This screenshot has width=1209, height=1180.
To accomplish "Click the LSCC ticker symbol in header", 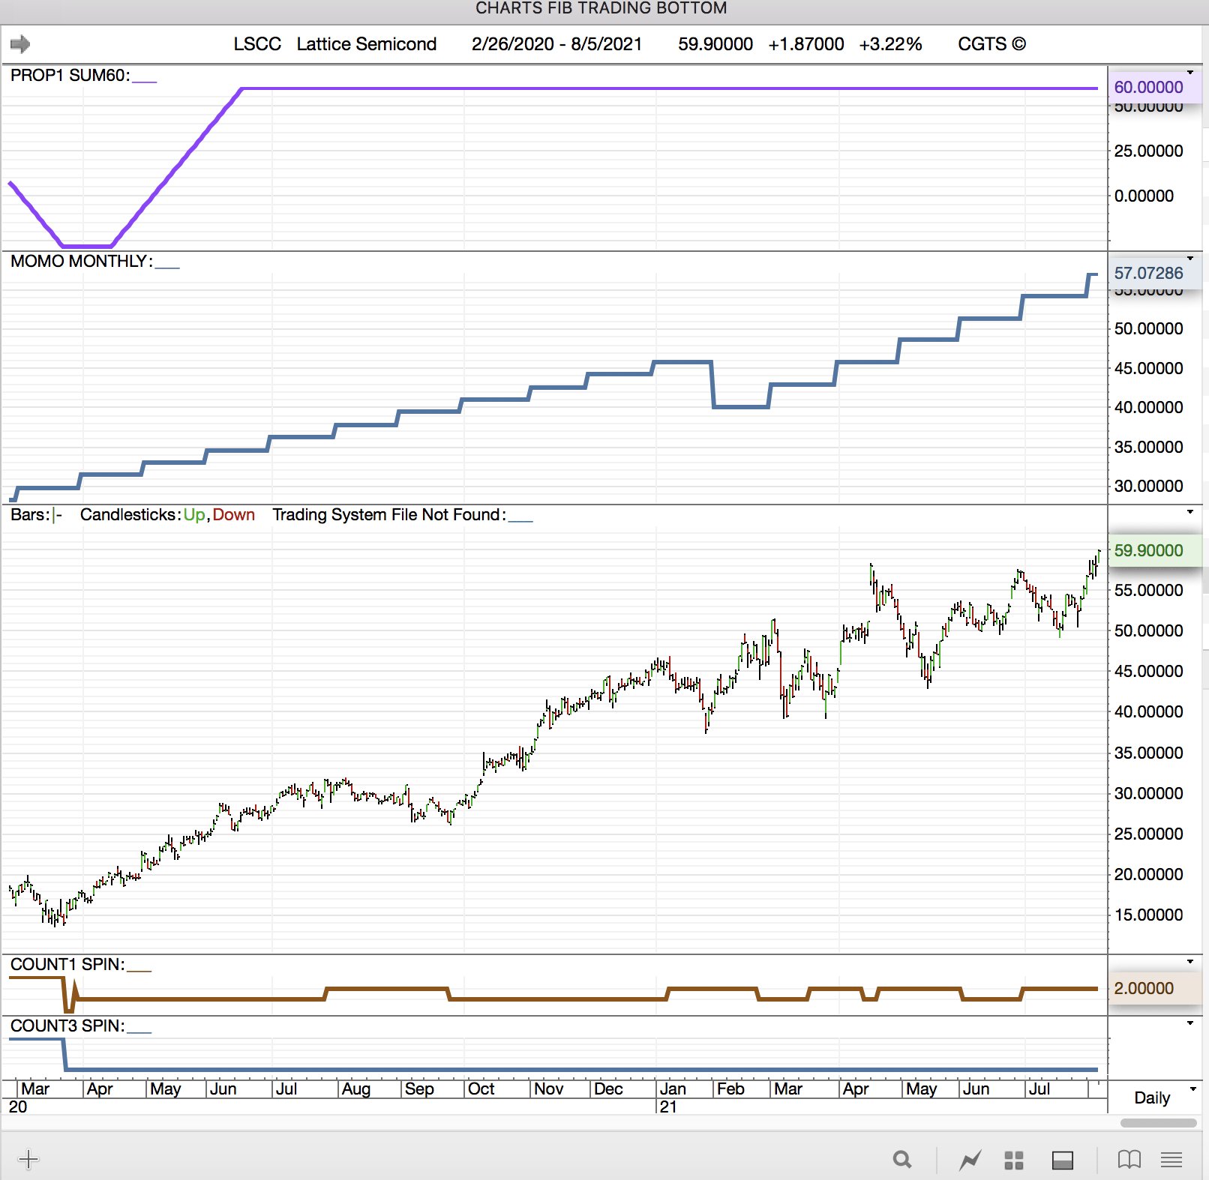I will 257,44.
